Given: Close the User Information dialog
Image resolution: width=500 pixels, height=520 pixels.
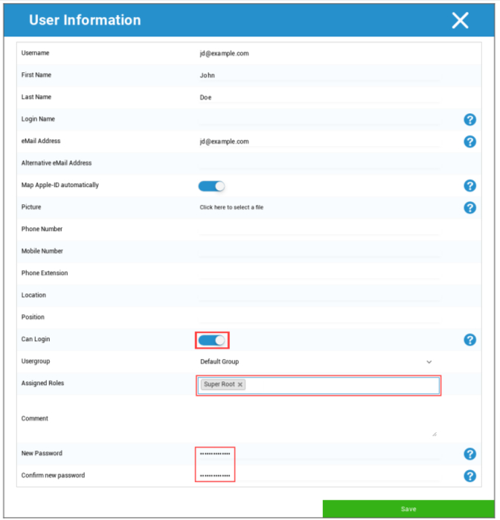Looking at the screenshot, I should 460,21.
